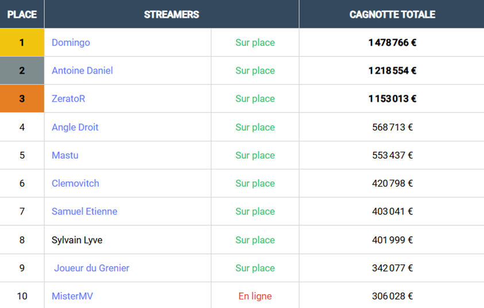Open the Antoine Daniel streamer link
This screenshot has height=308, width=484.
(82, 71)
